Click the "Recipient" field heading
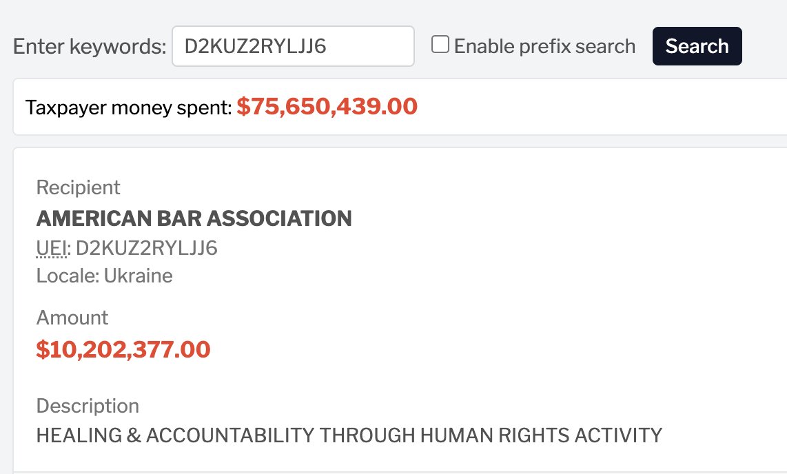The height and width of the screenshot is (474, 787). [78, 187]
